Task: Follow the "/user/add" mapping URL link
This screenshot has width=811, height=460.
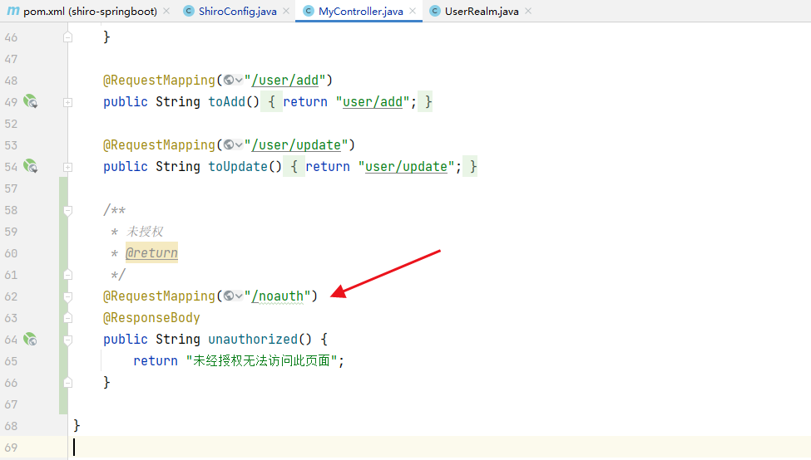Action: click(285, 81)
